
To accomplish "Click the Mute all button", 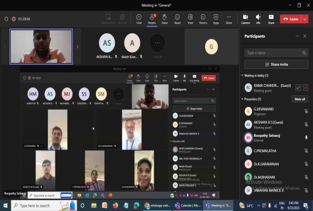I will coord(300,99).
